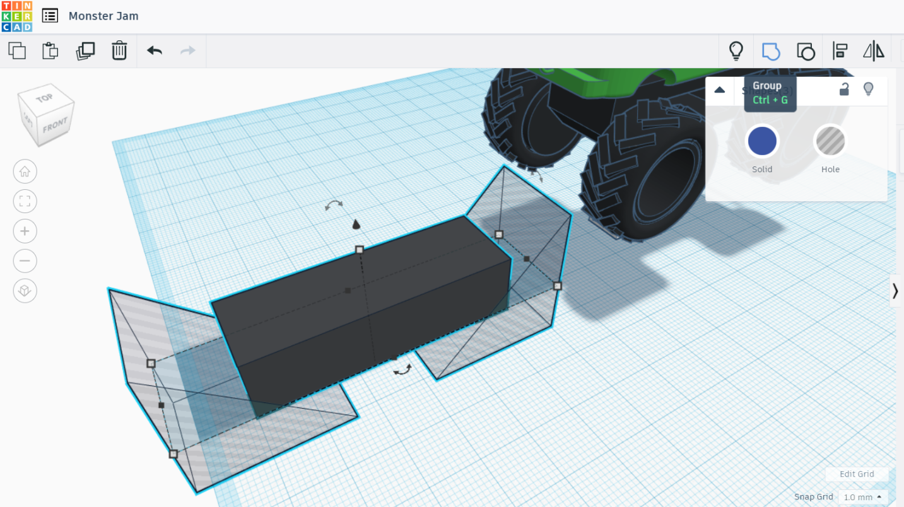Open the Align tool
Viewport: 904px width, 507px height.
(x=840, y=50)
